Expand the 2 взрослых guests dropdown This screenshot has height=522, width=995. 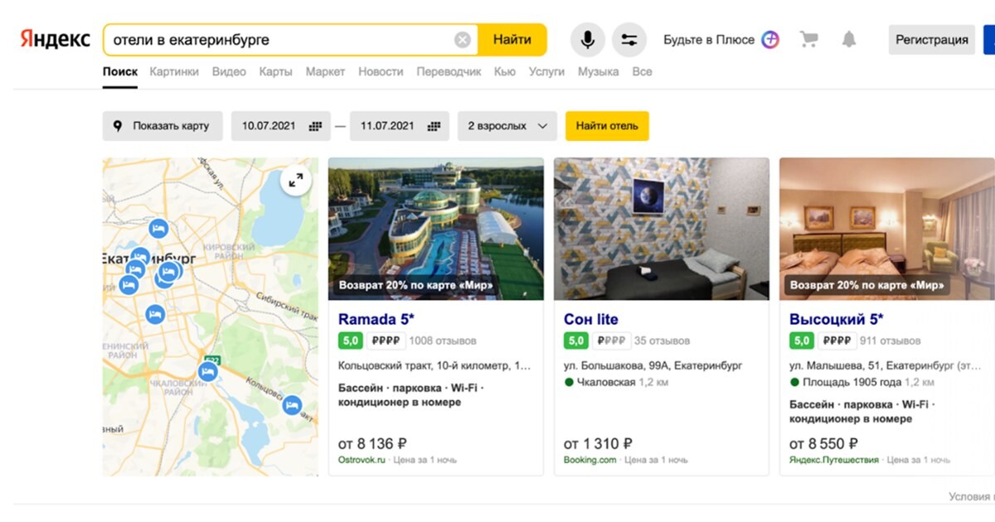[x=507, y=126]
